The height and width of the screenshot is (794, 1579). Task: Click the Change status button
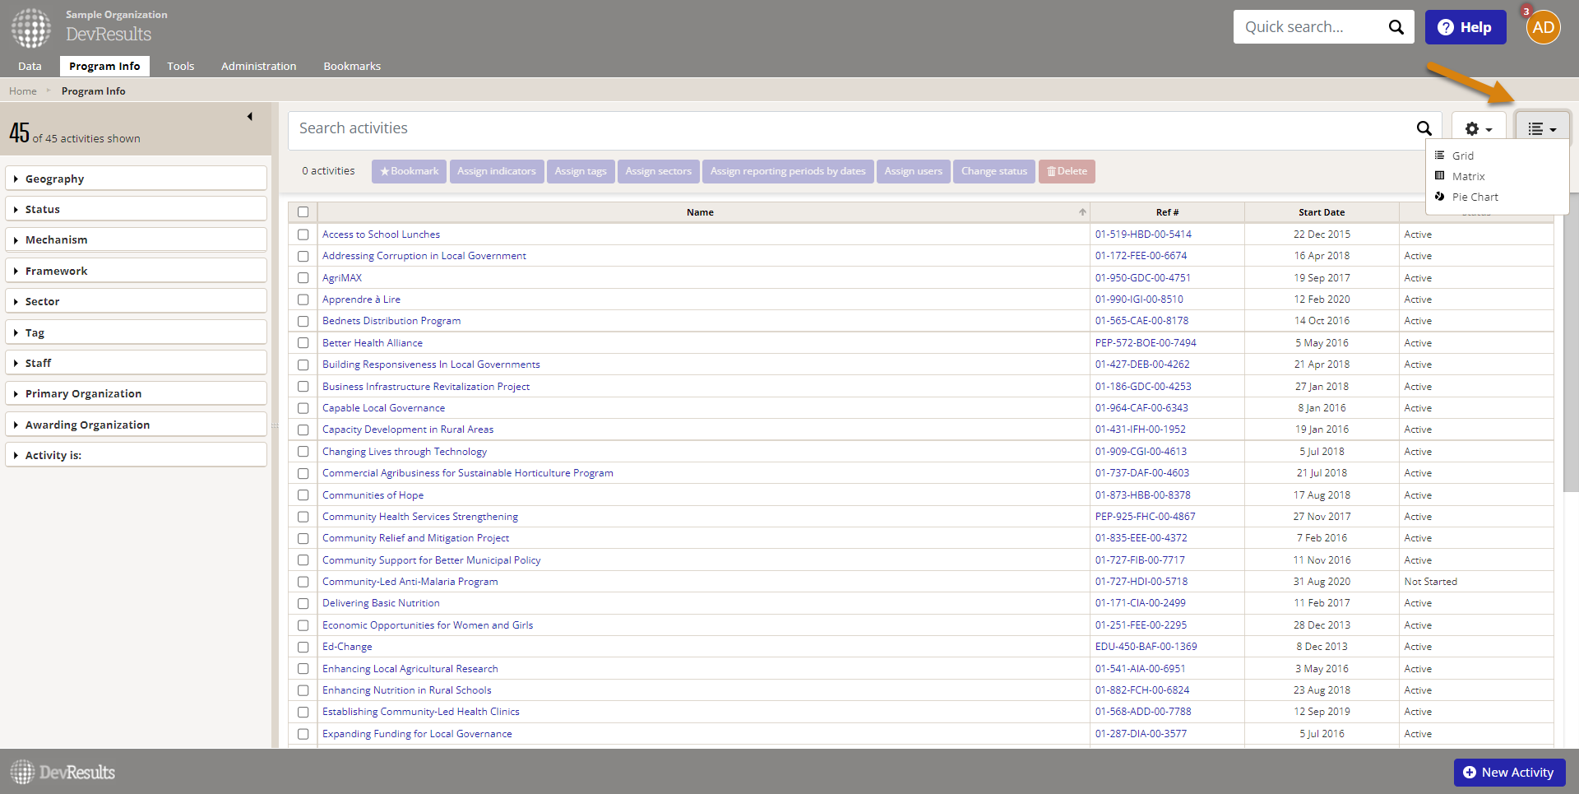(x=994, y=171)
